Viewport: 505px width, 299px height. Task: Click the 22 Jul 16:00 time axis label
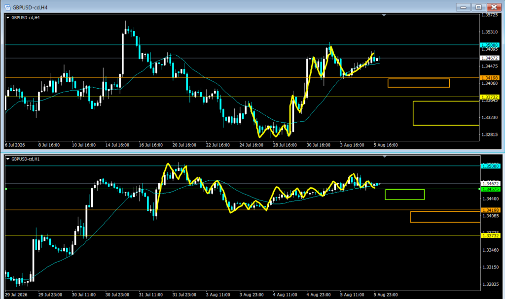coord(217,145)
